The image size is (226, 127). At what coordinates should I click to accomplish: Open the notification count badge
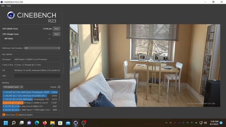click(x=221, y=123)
